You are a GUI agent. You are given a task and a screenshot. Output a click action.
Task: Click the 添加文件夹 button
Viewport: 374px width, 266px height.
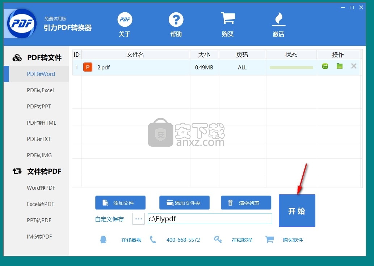coord(184,203)
